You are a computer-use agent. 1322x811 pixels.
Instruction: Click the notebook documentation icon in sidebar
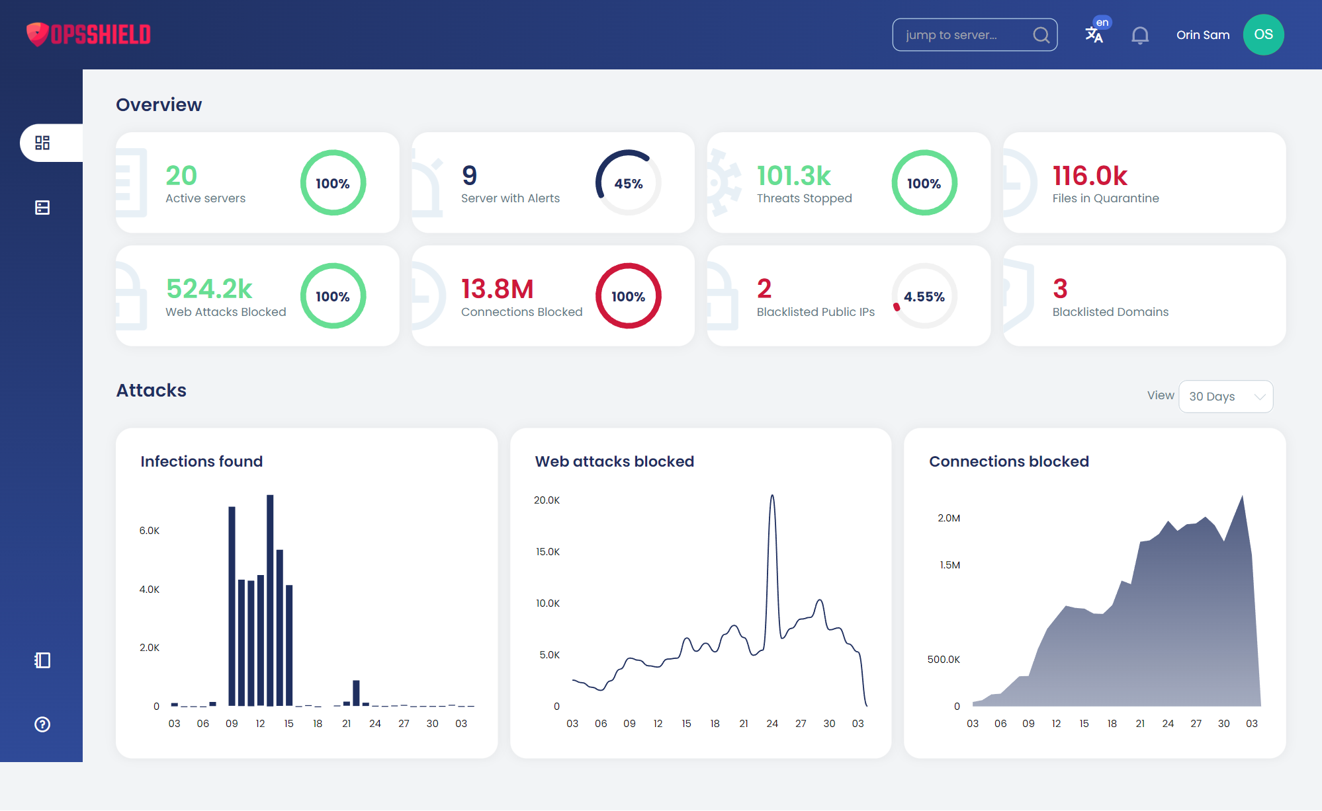[x=42, y=660]
